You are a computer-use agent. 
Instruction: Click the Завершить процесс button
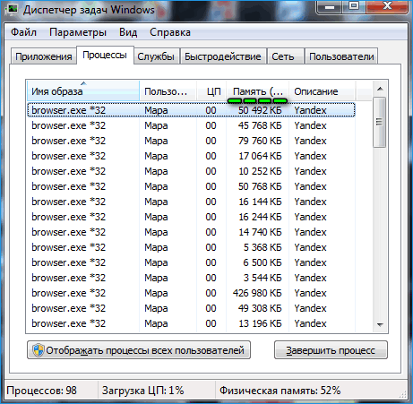pos(331,350)
